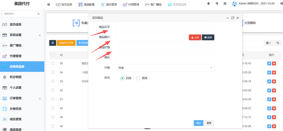
Task: Select the 禁用 radio button
Action: 138,78
